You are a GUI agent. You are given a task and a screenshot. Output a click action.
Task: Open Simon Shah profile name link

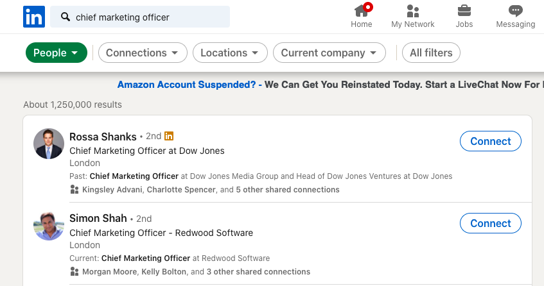tap(98, 219)
